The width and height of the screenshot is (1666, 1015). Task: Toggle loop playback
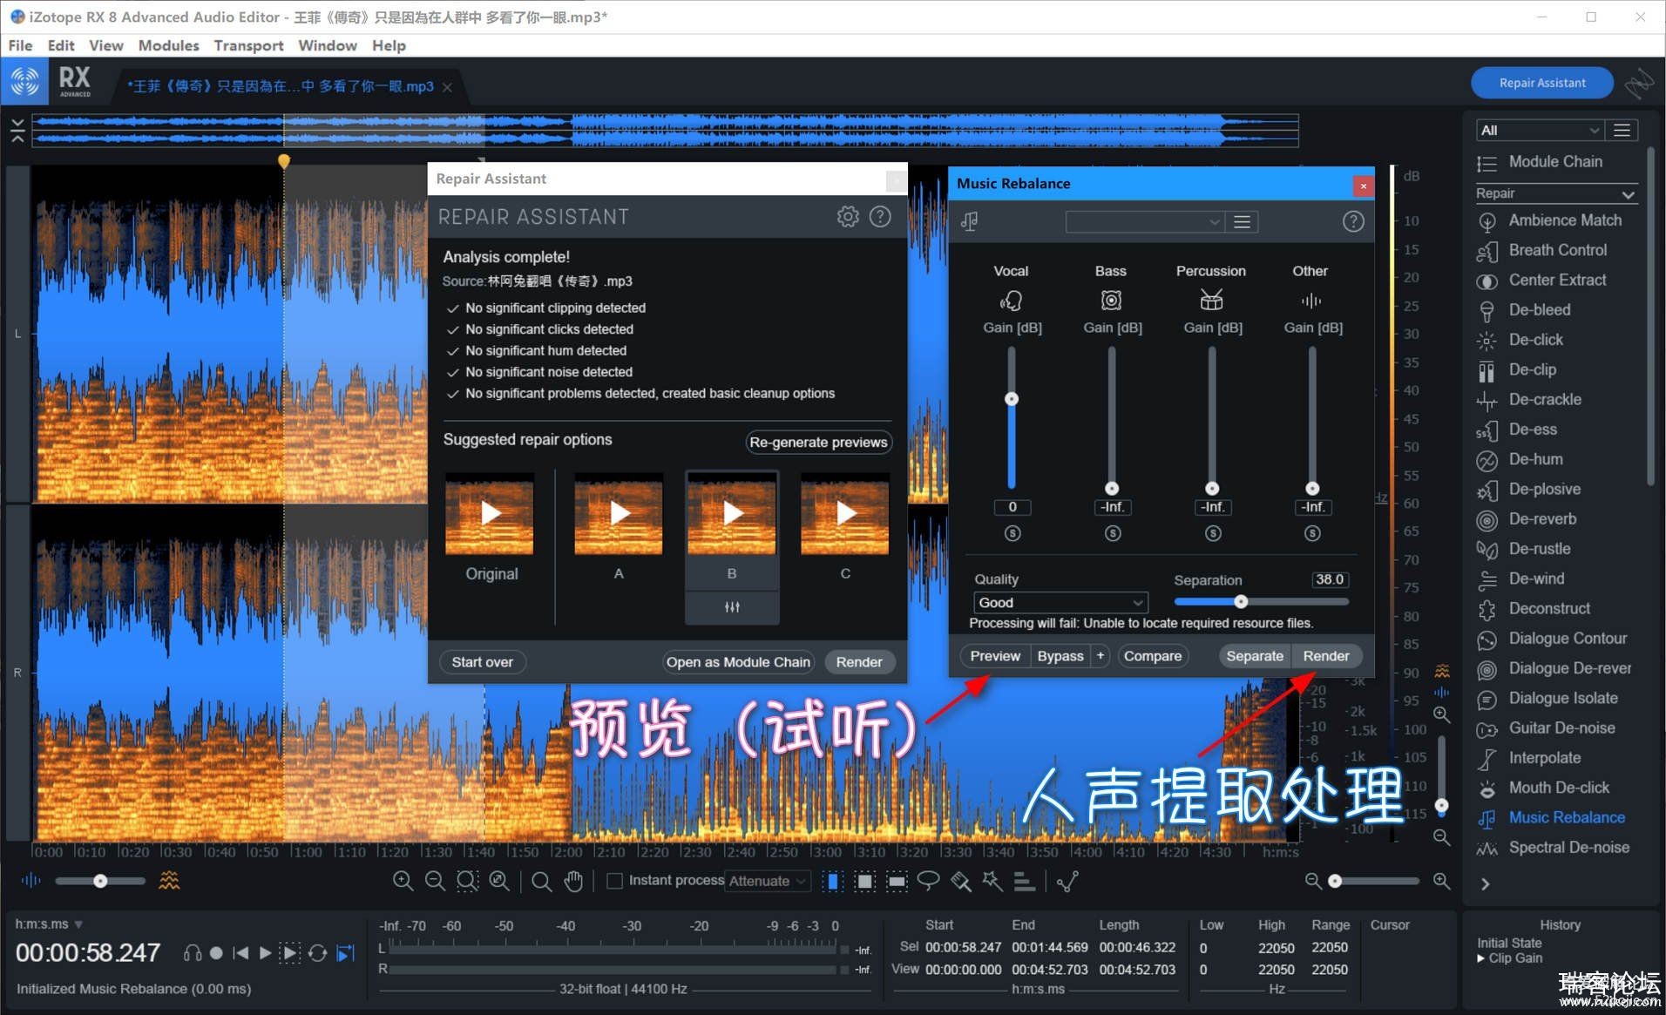pyautogui.click(x=318, y=953)
